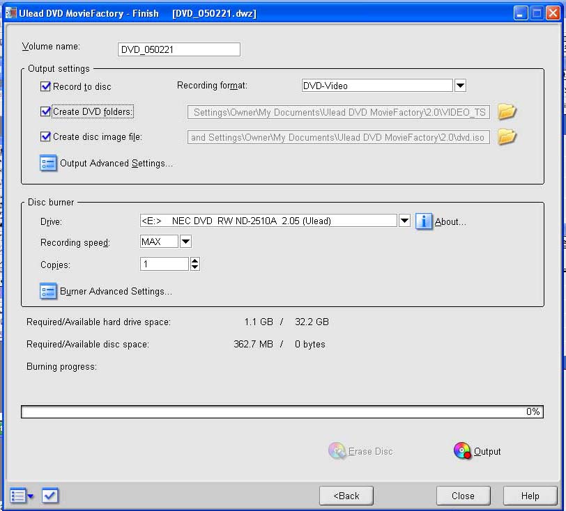Screen dimensions: 566x511
Task: Click the Output Advanced Settings icon
Action: (x=48, y=164)
